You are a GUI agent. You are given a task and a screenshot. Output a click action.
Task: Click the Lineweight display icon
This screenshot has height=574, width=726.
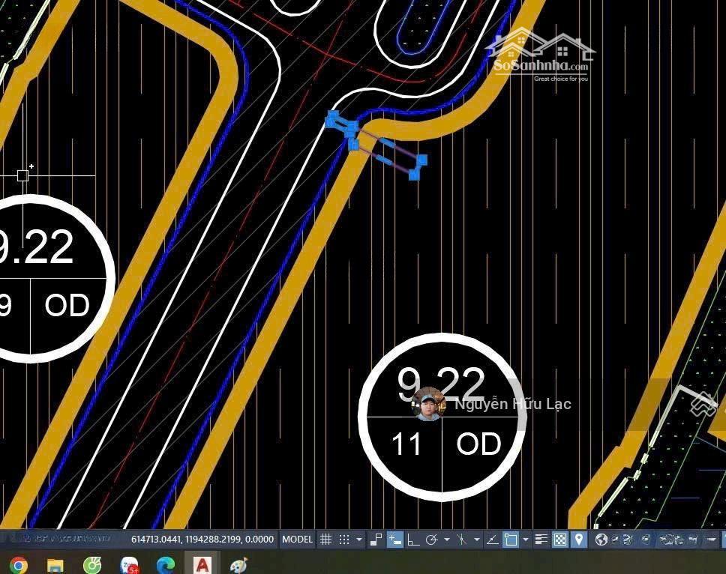[541, 540]
